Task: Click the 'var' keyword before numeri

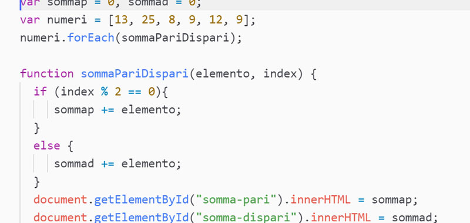Action: tap(30, 21)
